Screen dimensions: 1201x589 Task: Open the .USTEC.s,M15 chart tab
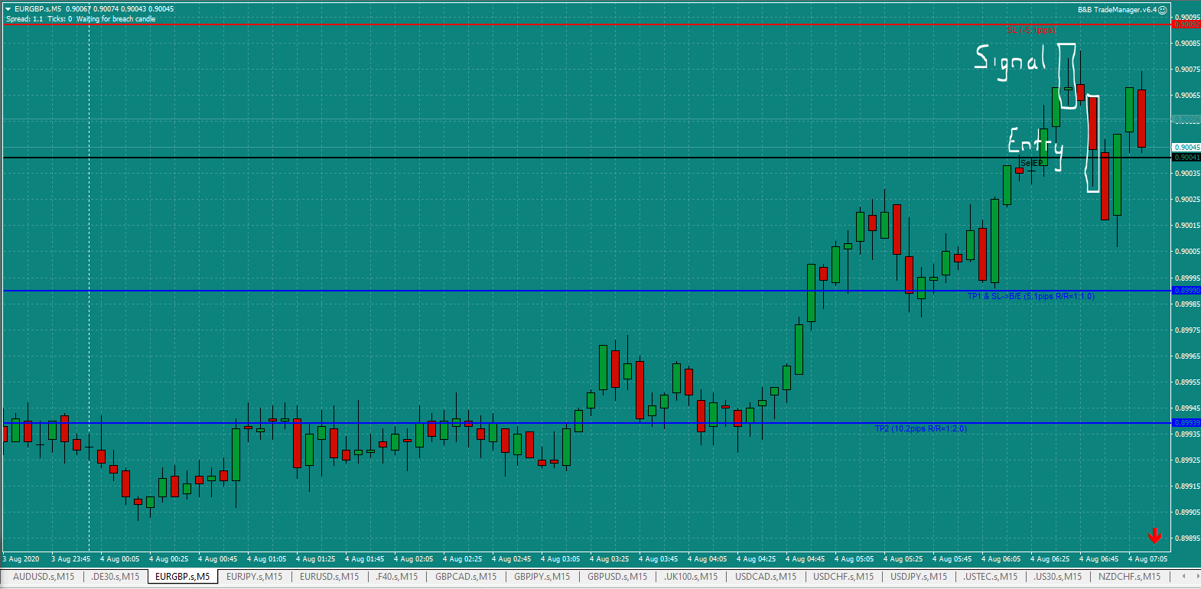(991, 577)
